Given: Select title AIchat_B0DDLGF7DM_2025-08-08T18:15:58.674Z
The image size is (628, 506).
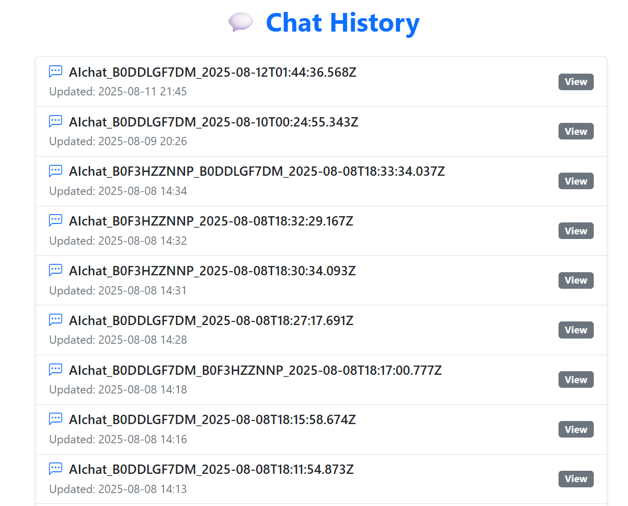Looking at the screenshot, I should 212,419.
